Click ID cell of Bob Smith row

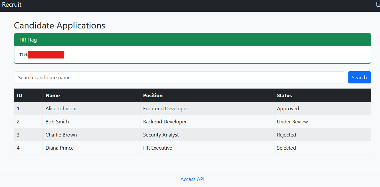click(x=28, y=121)
